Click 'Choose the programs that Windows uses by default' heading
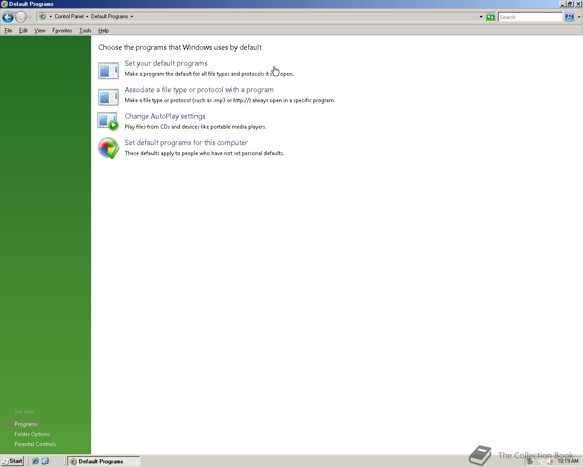 [180, 47]
